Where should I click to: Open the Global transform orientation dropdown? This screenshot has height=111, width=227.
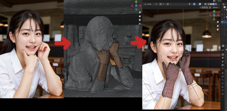149,4
